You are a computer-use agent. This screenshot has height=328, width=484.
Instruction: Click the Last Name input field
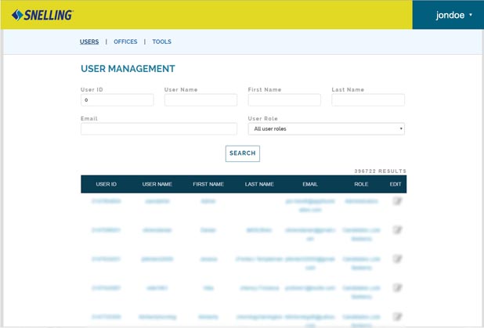[x=368, y=100]
